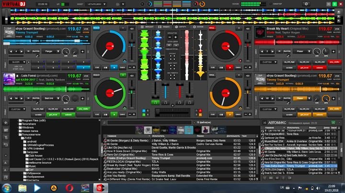The height and width of the screenshot is (193, 345).
Task: Click the SYNC button on deck 1
Action: (123, 67)
